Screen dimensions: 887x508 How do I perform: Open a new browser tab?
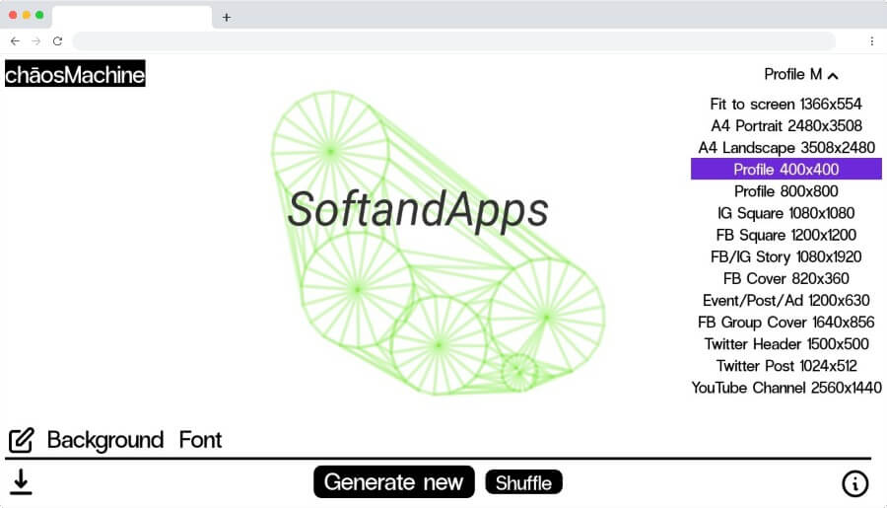pyautogui.click(x=227, y=17)
